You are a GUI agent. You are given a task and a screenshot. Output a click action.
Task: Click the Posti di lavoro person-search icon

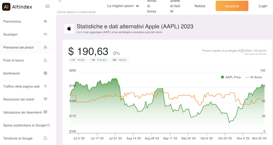[x=45, y=60]
